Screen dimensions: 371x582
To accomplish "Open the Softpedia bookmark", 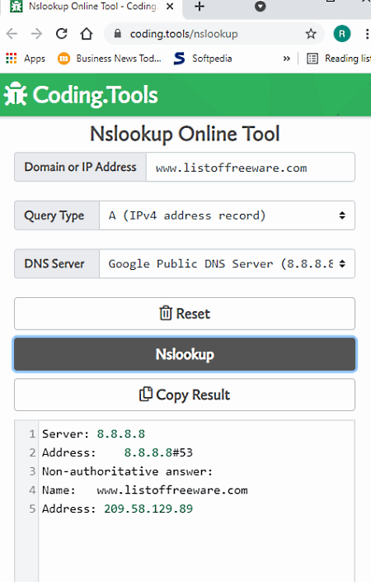I will (x=203, y=59).
